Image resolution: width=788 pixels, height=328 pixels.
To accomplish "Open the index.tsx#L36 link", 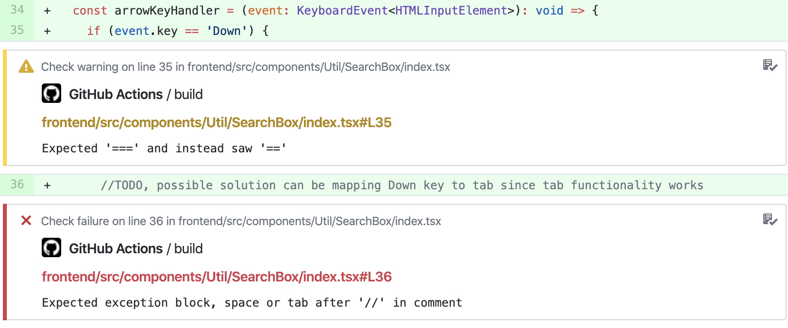I will click(x=217, y=277).
